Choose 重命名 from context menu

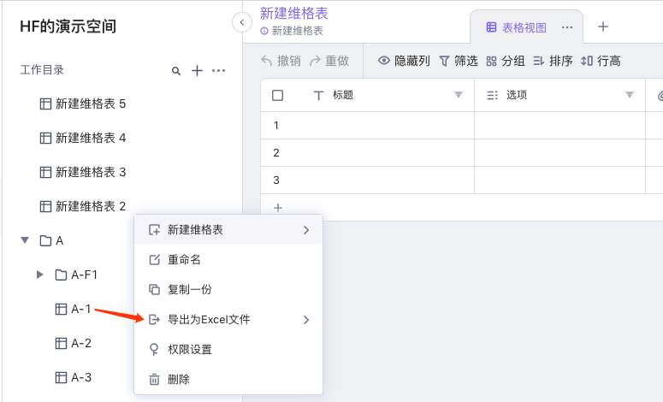coord(228,259)
